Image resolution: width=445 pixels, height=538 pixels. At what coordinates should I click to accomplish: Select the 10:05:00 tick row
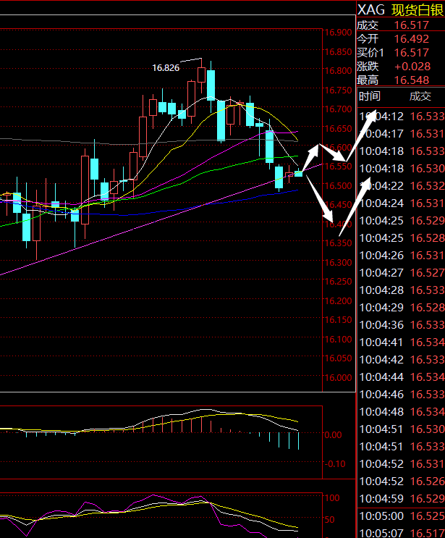click(401, 516)
